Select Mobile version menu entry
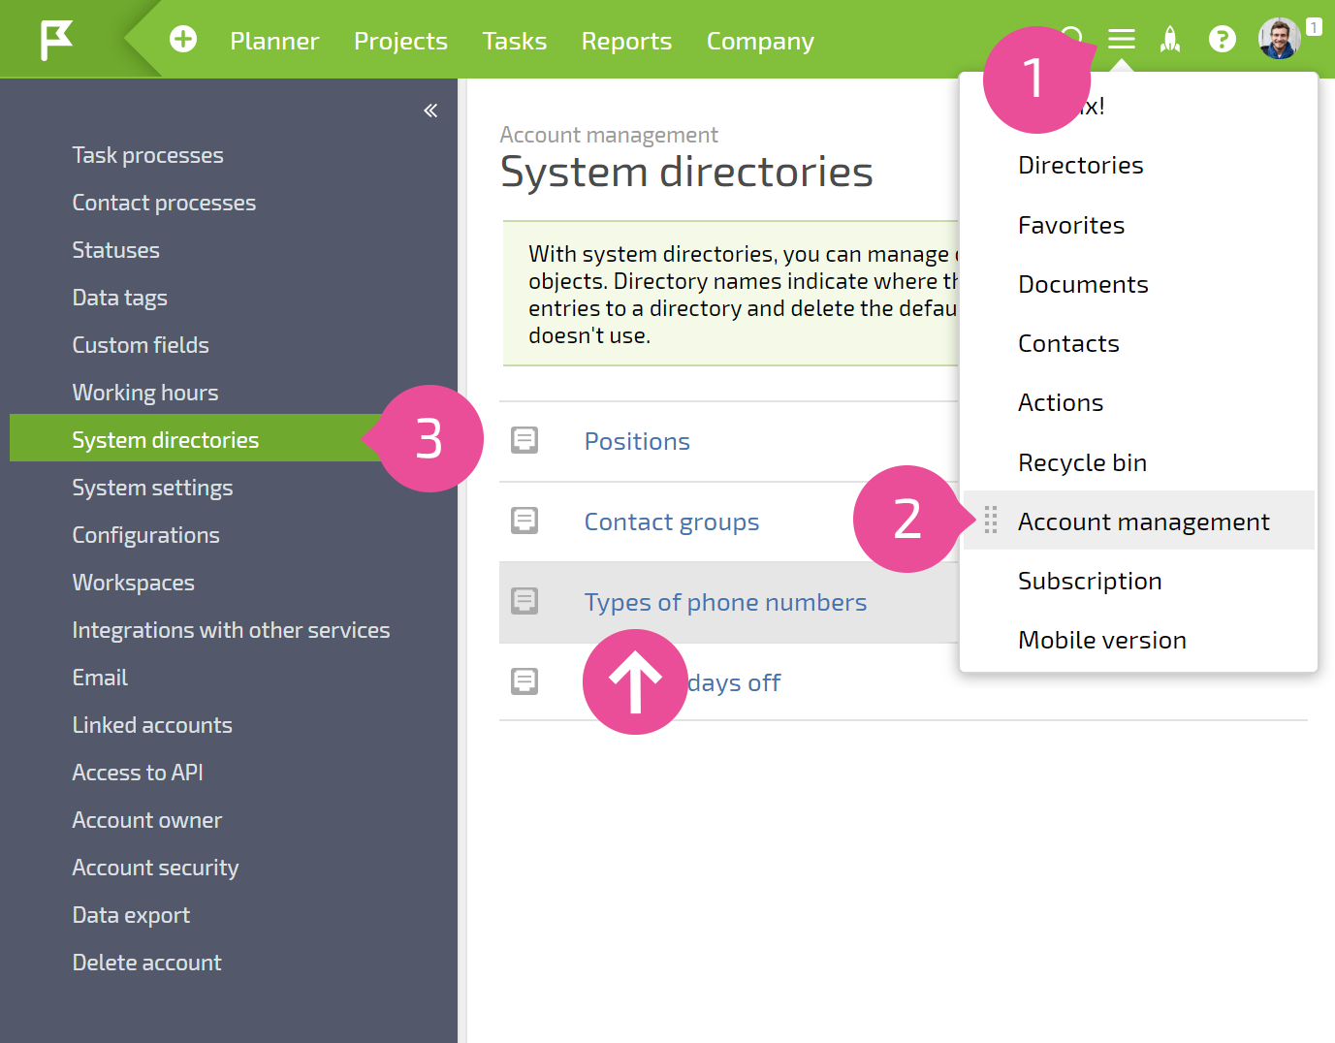1335x1043 pixels. click(1102, 640)
